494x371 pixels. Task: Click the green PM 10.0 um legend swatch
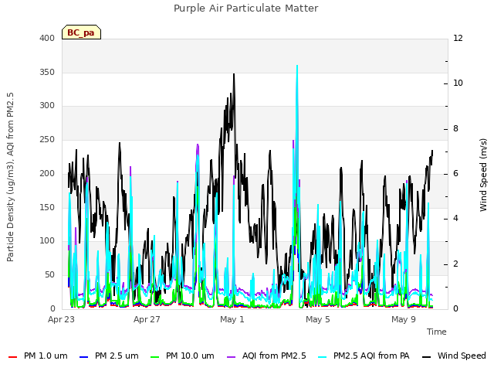(155, 357)
